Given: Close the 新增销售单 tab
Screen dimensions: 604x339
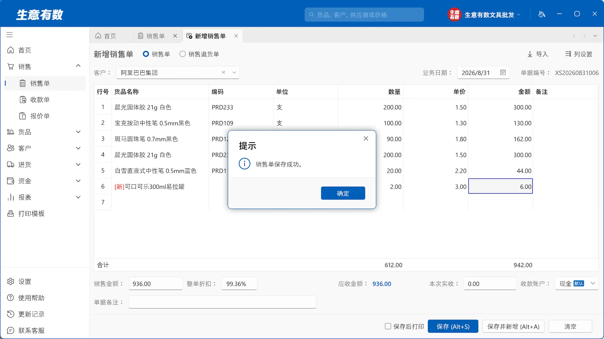Looking at the screenshot, I should (236, 36).
